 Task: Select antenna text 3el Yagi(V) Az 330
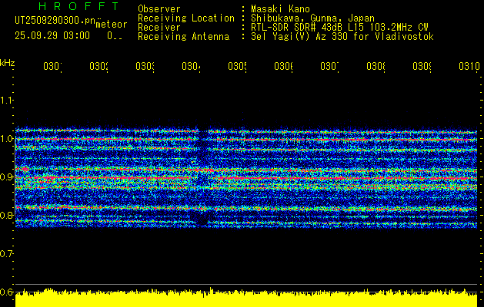pyautogui.click(x=301, y=37)
